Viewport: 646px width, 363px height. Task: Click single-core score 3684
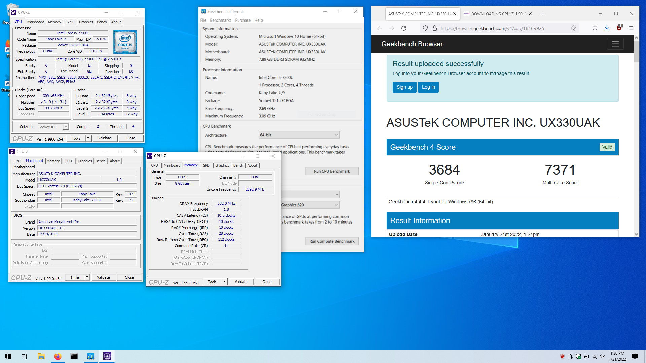444,170
